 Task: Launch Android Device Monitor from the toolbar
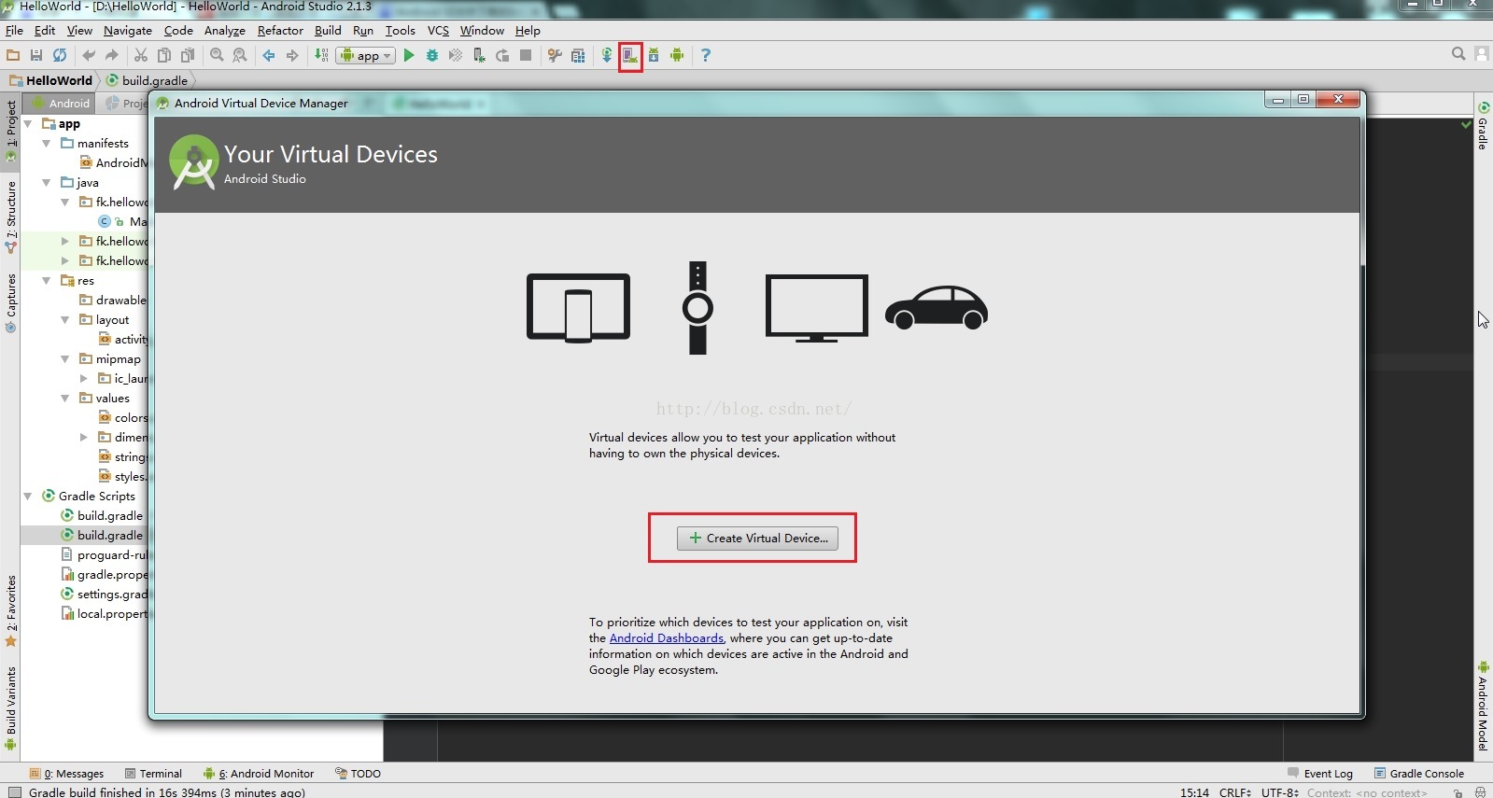click(677, 55)
